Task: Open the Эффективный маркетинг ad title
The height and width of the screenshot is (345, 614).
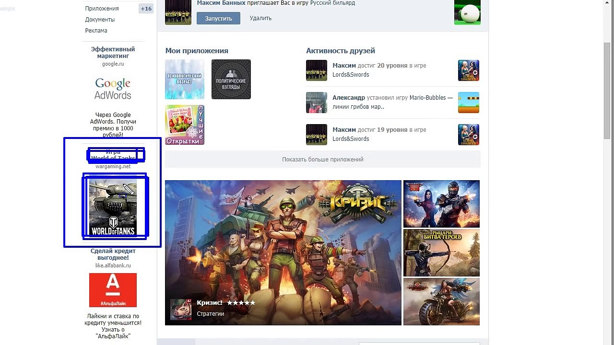Action: pos(113,53)
